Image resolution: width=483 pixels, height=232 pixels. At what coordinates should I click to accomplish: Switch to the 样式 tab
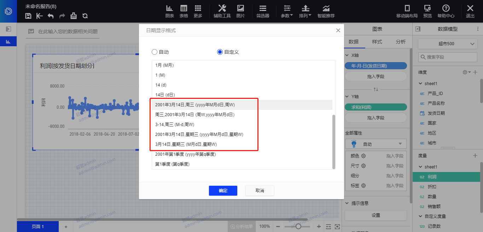(x=377, y=42)
